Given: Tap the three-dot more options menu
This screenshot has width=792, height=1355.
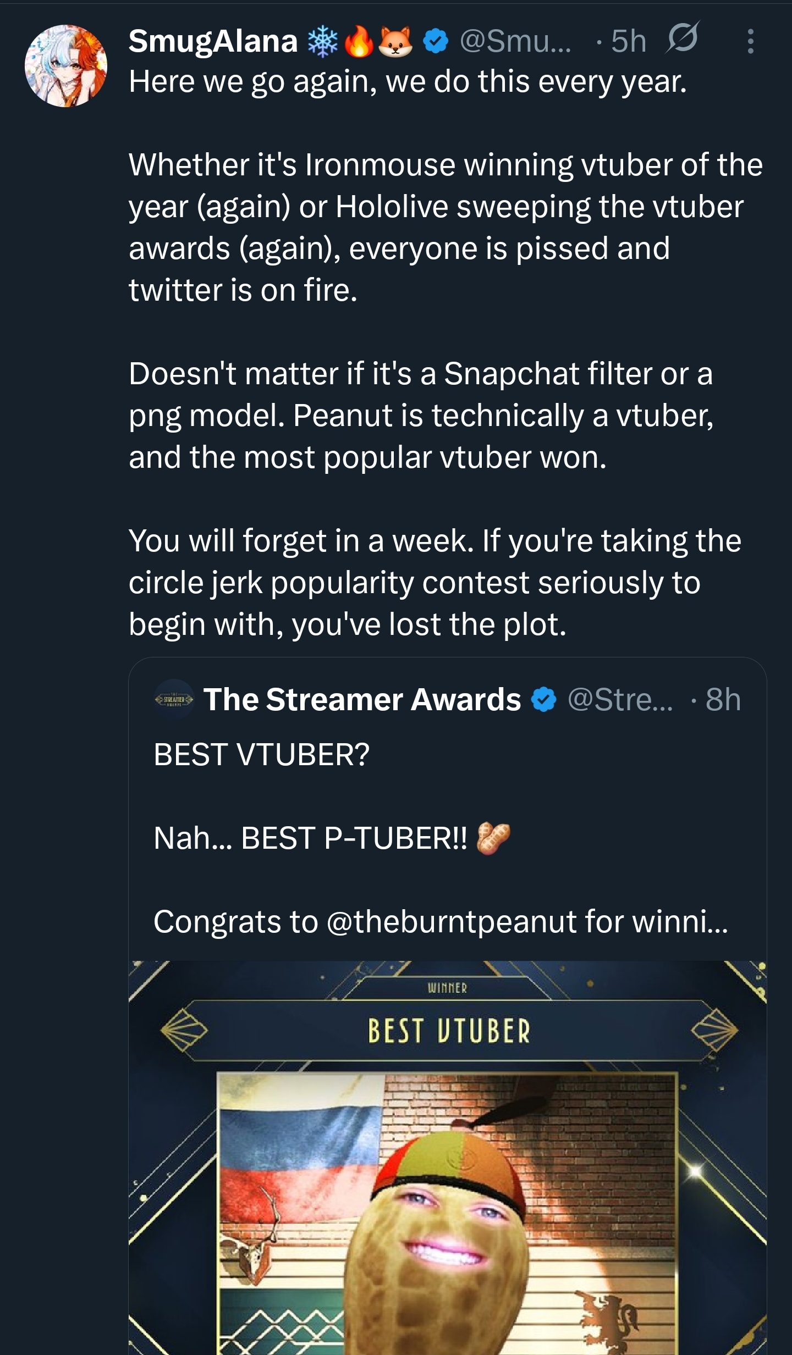Looking at the screenshot, I should coord(750,41).
